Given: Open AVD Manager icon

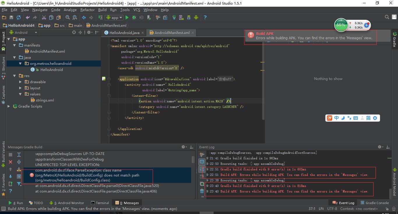Looking at the screenshot, I should (182, 17).
